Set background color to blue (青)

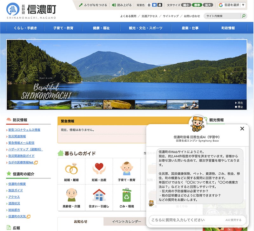pyautogui.click(x=154, y=5)
